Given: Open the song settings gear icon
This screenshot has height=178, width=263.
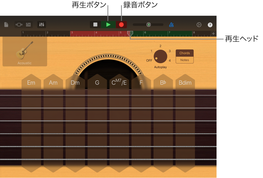Looking at the screenshot, I should click(199, 25).
